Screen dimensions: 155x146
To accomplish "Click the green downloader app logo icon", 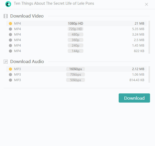I will [x=8, y=4].
